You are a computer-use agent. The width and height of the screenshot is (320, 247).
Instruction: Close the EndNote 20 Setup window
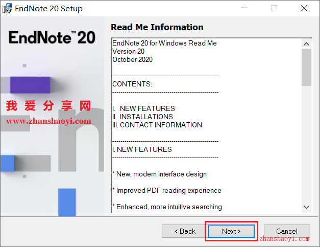pos(304,8)
